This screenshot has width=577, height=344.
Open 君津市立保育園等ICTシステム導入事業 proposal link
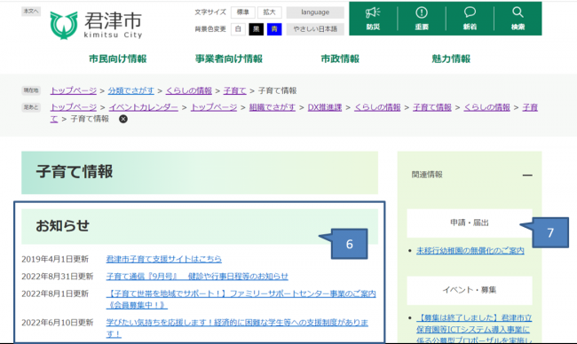click(x=474, y=329)
